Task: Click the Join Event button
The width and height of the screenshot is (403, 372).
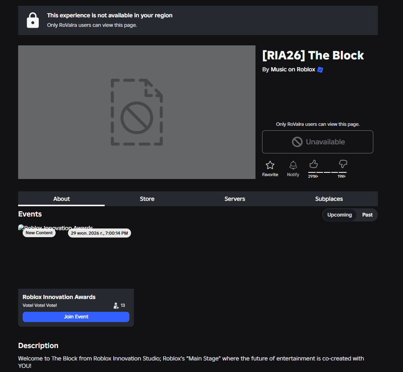Action: tap(76, 317)
